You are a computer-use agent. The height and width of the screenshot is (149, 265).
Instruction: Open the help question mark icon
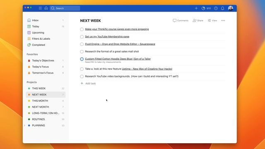(x=216, y=8)
